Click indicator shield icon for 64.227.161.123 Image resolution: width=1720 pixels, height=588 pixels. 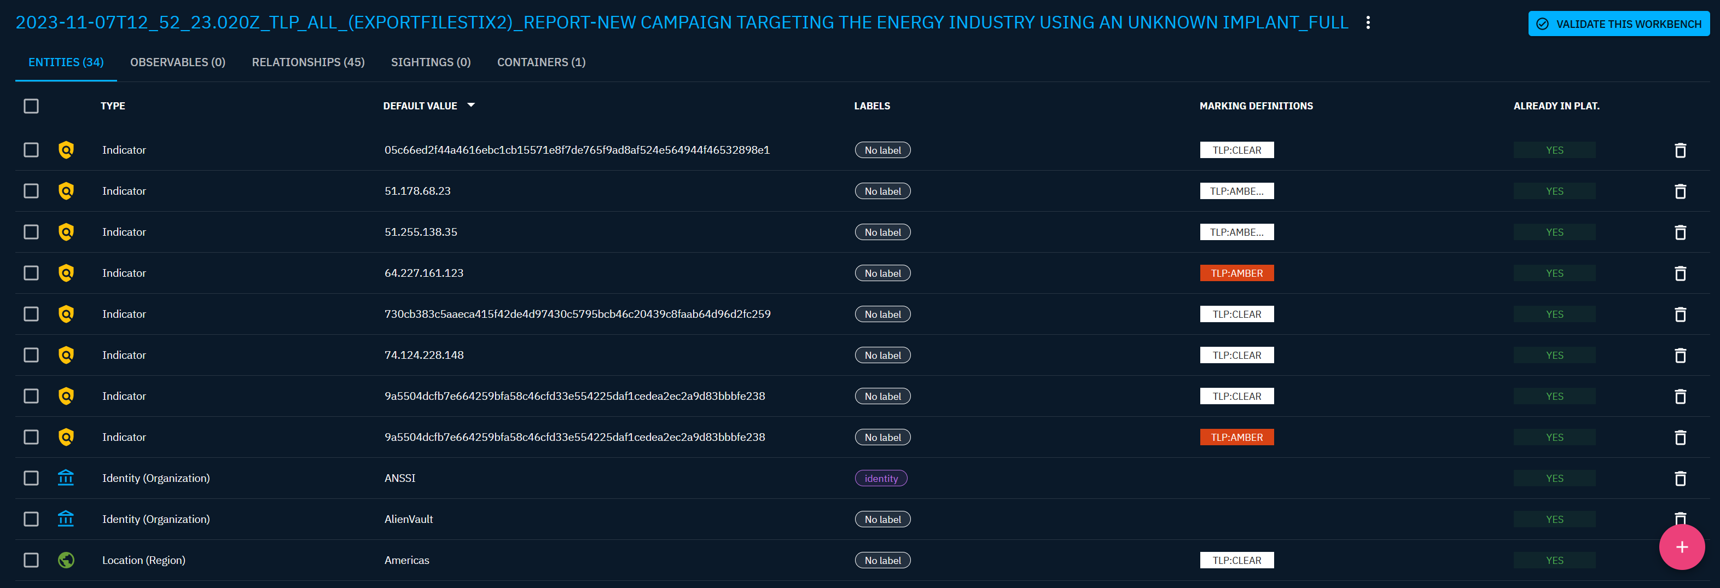(66, 273)
